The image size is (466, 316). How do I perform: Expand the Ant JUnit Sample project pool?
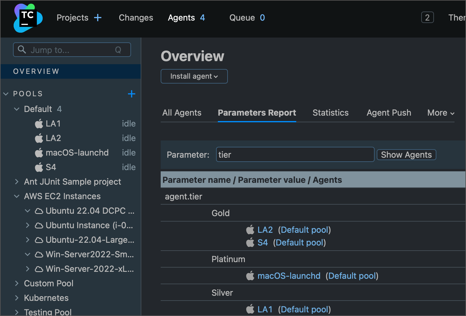17,182
